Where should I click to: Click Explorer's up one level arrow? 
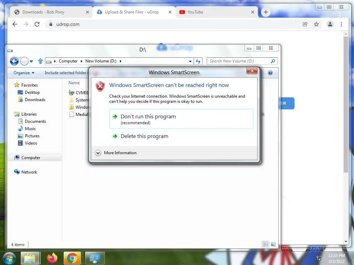[40, 61]
